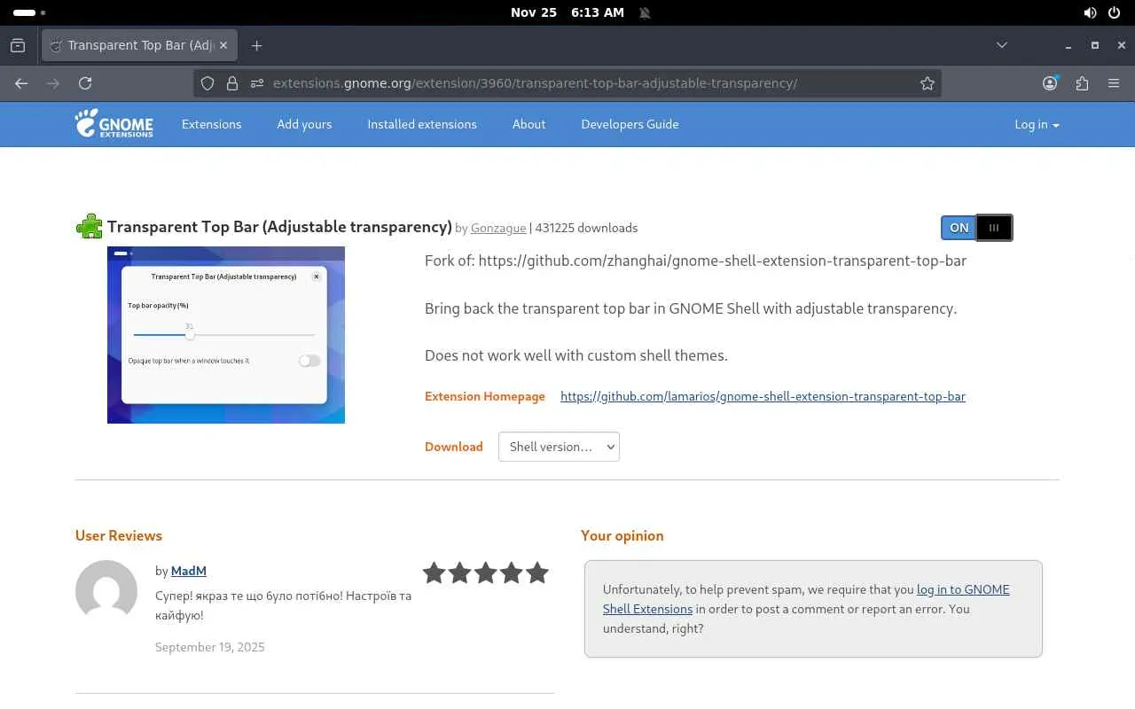Open the About nav item
Image resolution: width=1135 pixels, height=709 pixels.
click(x=528, y=124)
